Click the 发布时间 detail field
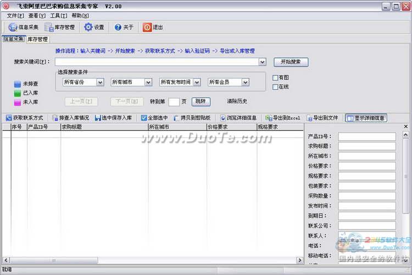This screenshot has height=275, width=412. (367, 206)
